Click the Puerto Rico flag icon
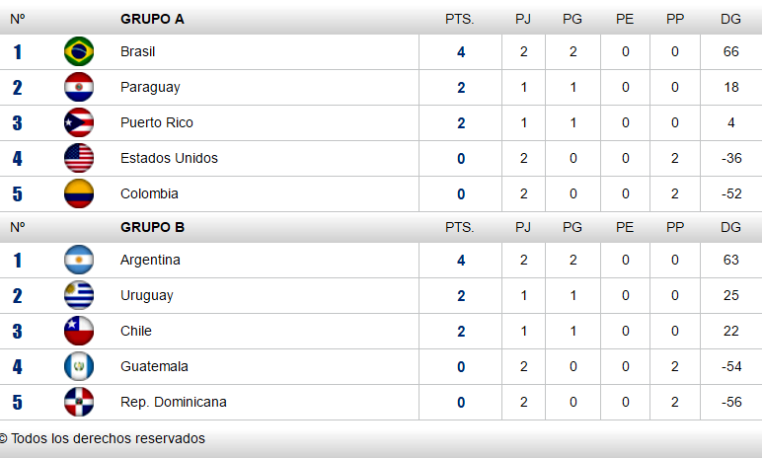Viewport: 763px width, 458px height. [79, 122]
